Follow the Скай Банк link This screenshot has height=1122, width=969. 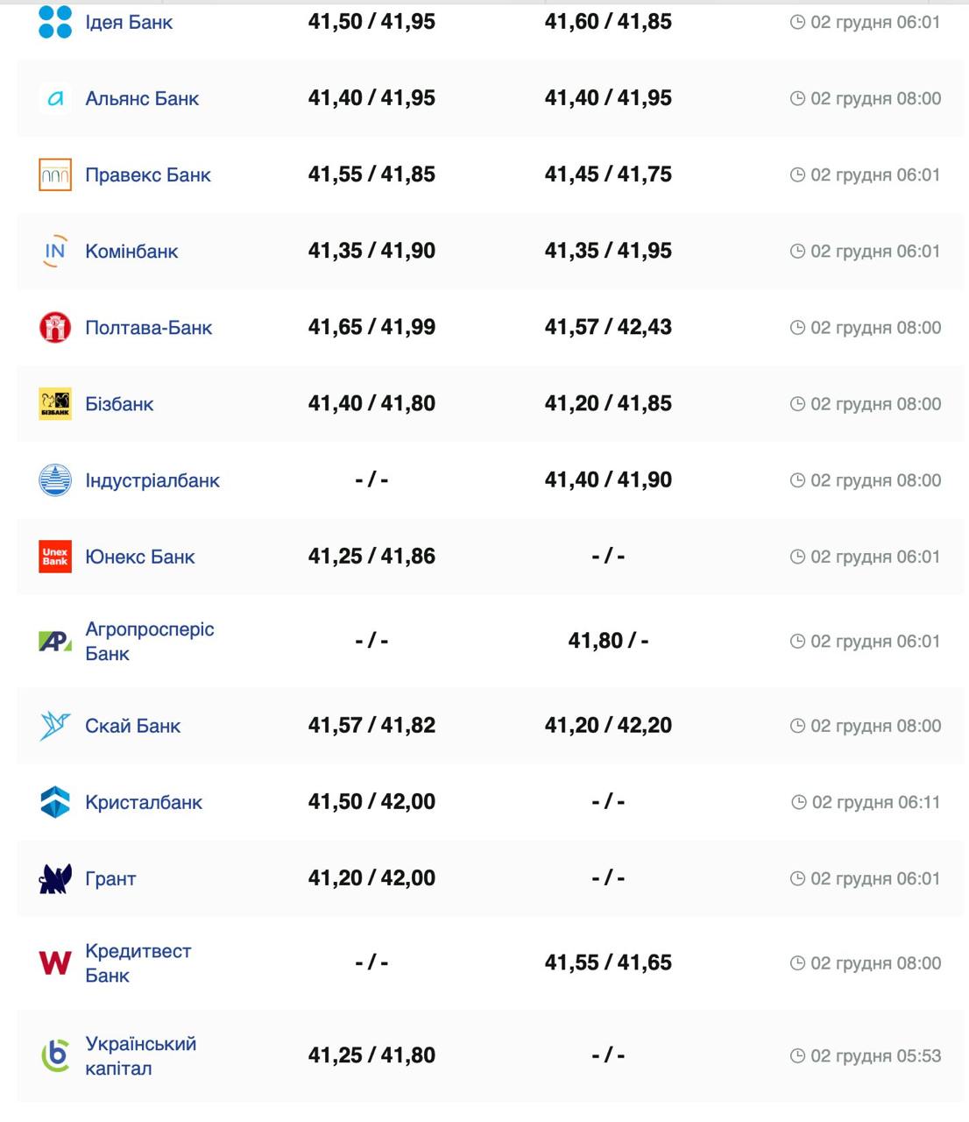(x=132, y=726)
